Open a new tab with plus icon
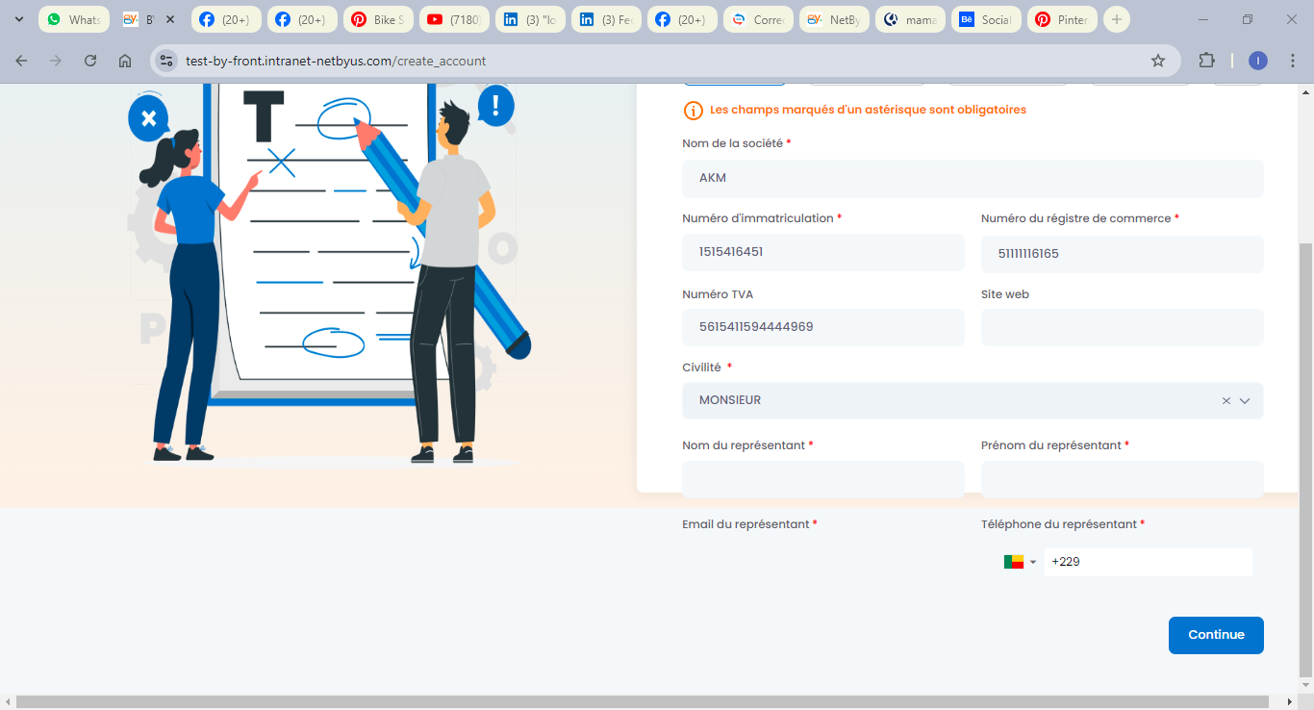Viewport: 1314px width, 710px height. pos(1117,19)
